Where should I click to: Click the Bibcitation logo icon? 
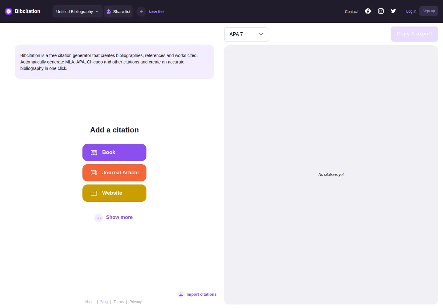pos(9,11)
